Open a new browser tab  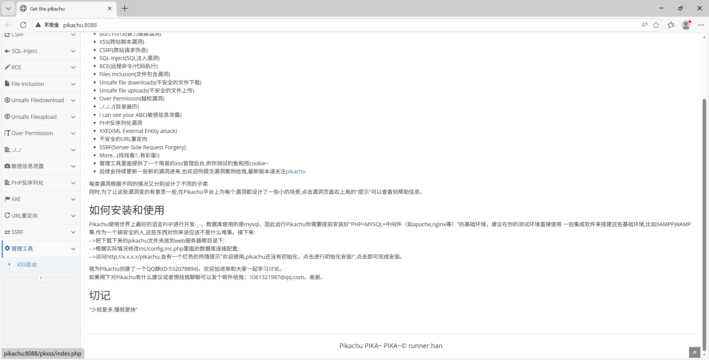click(x=125, y=8)
